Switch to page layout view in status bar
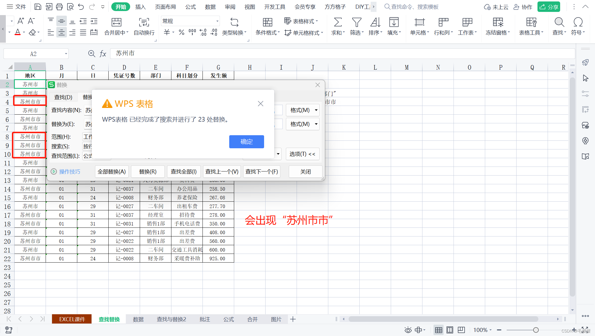 coord(450,330)
